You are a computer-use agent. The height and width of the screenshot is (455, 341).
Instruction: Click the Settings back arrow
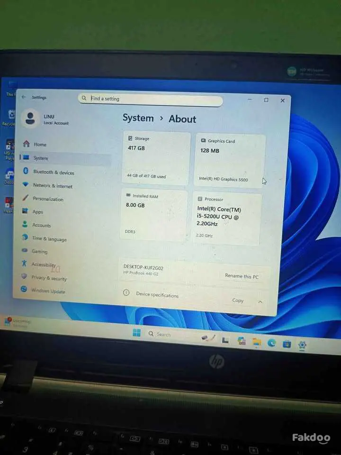24,97
